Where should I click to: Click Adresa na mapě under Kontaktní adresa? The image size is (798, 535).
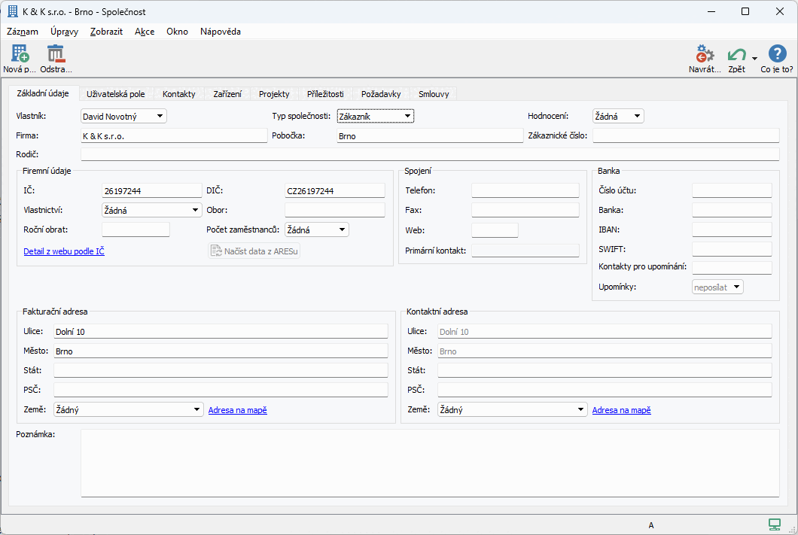pos(621,410)
